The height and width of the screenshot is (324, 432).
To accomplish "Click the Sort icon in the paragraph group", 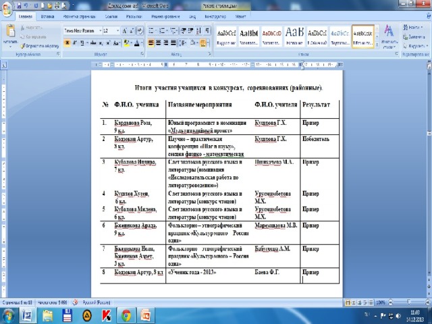I will pos(198,30).
